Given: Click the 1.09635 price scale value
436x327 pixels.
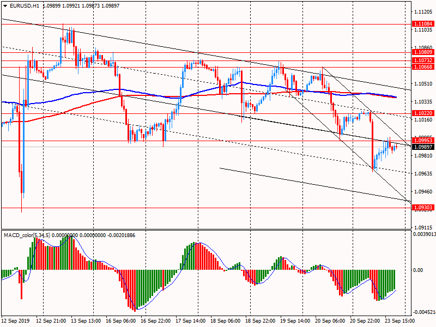Looking at the screenshot, I should [423, 174].
